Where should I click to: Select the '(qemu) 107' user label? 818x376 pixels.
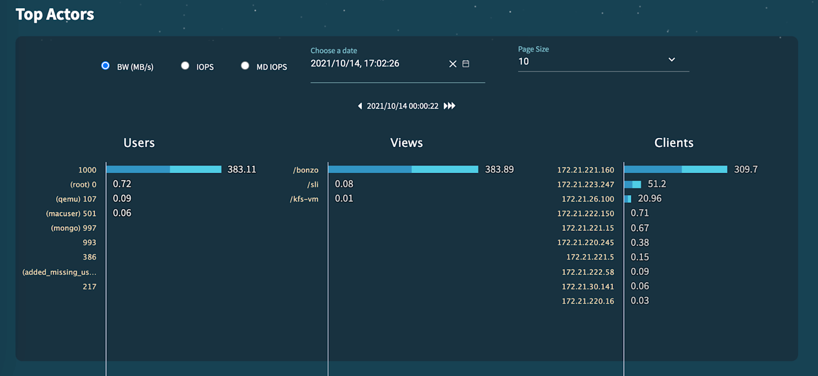76,199
